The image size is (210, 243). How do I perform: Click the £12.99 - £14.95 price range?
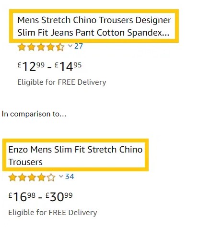point(49,66)
